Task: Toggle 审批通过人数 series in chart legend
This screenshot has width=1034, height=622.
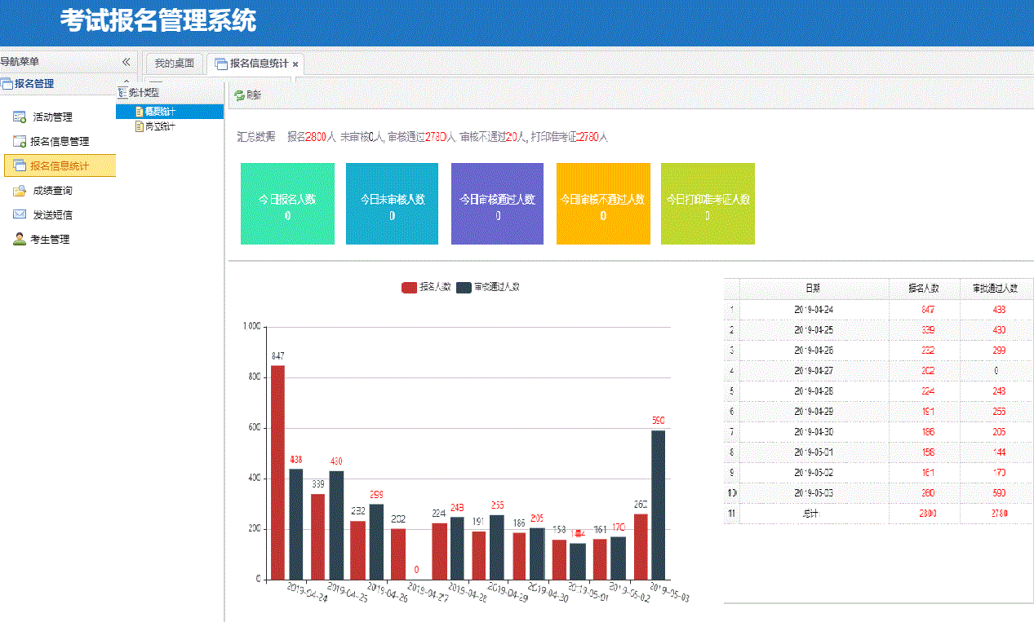Action: [x=464, y=287]
